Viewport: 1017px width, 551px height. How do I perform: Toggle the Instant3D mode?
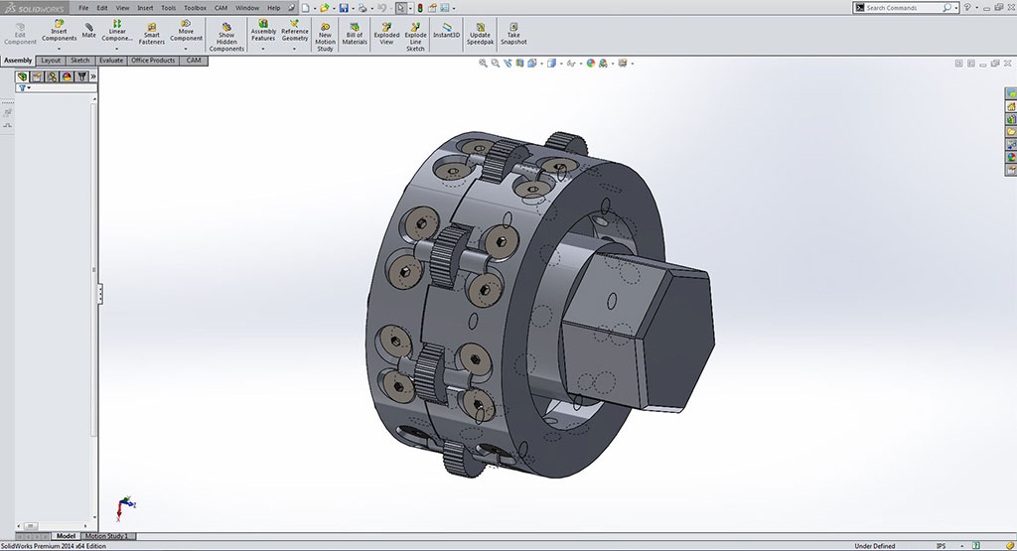(x=447, y=30)
